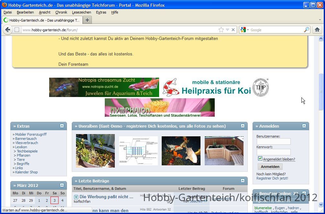Open the Firefox home page

(x=317, y=30)
